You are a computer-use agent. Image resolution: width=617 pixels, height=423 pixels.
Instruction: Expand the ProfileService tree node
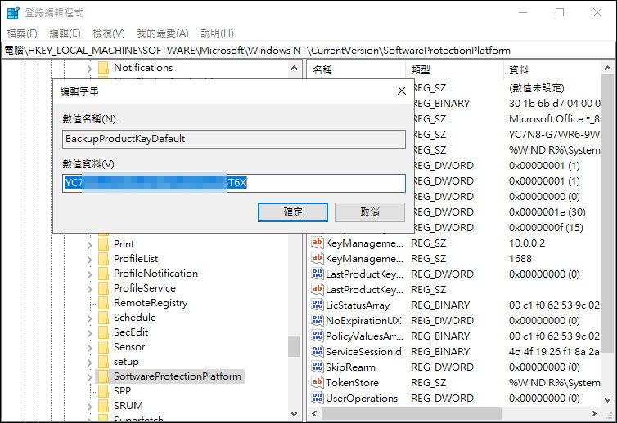click(x=89, y=289)
